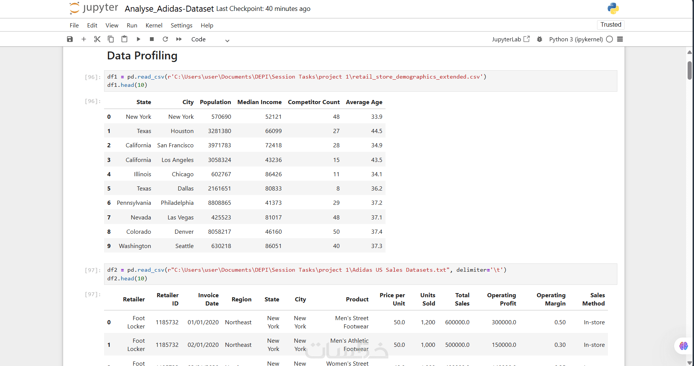Viewport: 694px width, 366px height.
Task: Save the notebook with the floppy disk icon
Action: tap(70, 39)
